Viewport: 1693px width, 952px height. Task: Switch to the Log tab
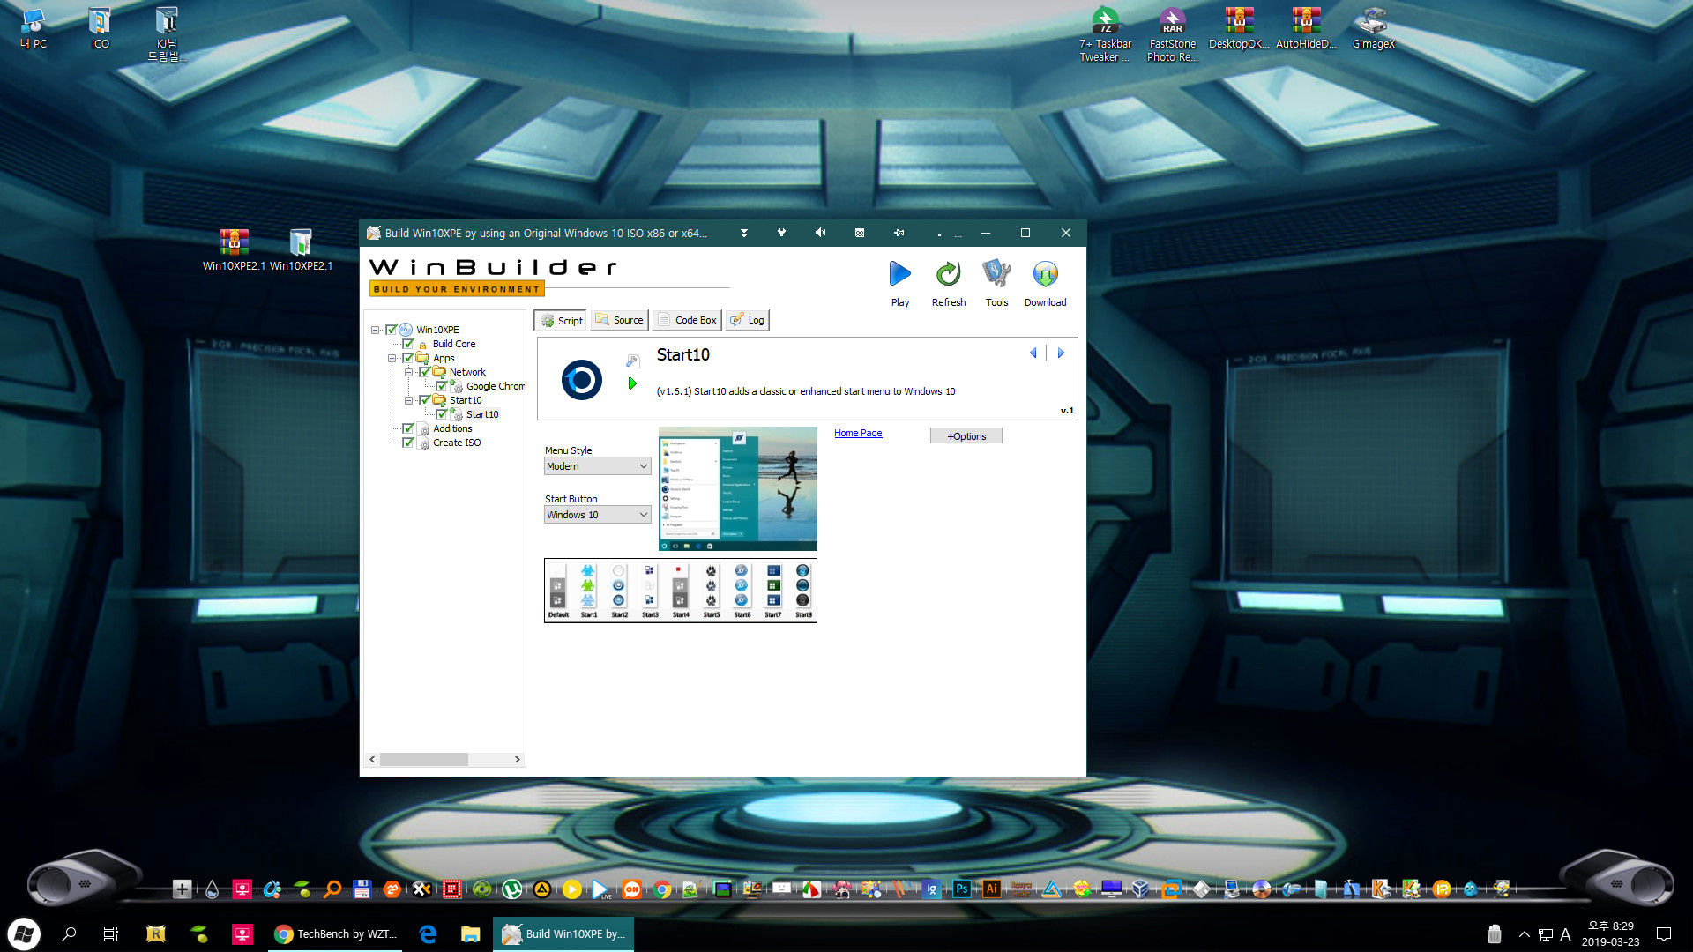coord(747,320)
